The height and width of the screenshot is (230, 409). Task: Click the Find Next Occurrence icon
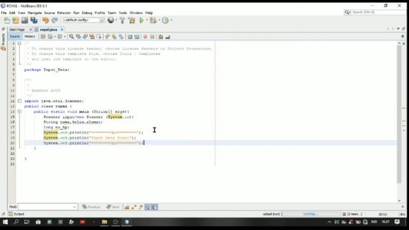point(85,37)
